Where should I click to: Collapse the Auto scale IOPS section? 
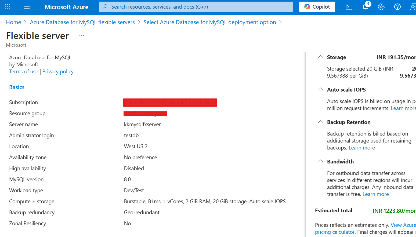320,89
